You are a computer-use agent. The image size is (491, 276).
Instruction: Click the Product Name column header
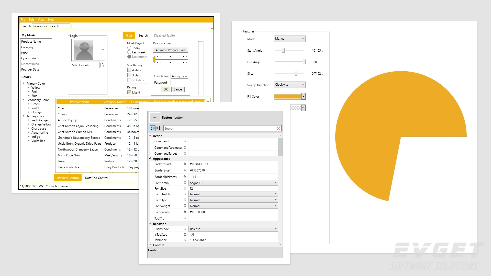coord(80,102)
